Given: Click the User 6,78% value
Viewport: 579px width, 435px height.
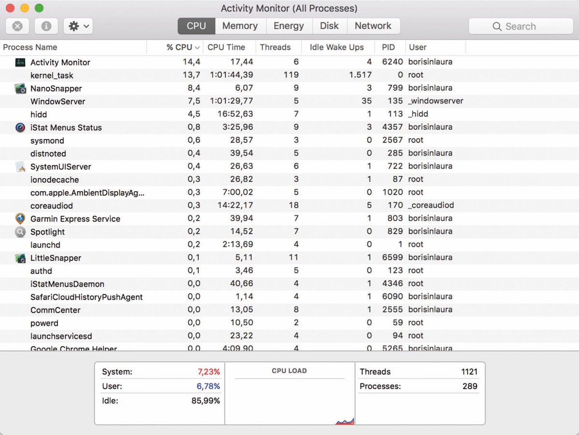Looking at the screenshot, I should pyautogui.click(x=208, y=386).
